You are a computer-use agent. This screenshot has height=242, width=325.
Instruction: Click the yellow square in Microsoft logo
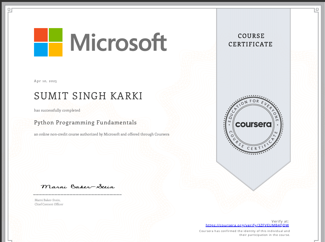[x=56, y=50]
